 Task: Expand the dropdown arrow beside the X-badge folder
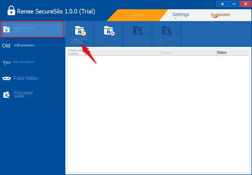178,34
